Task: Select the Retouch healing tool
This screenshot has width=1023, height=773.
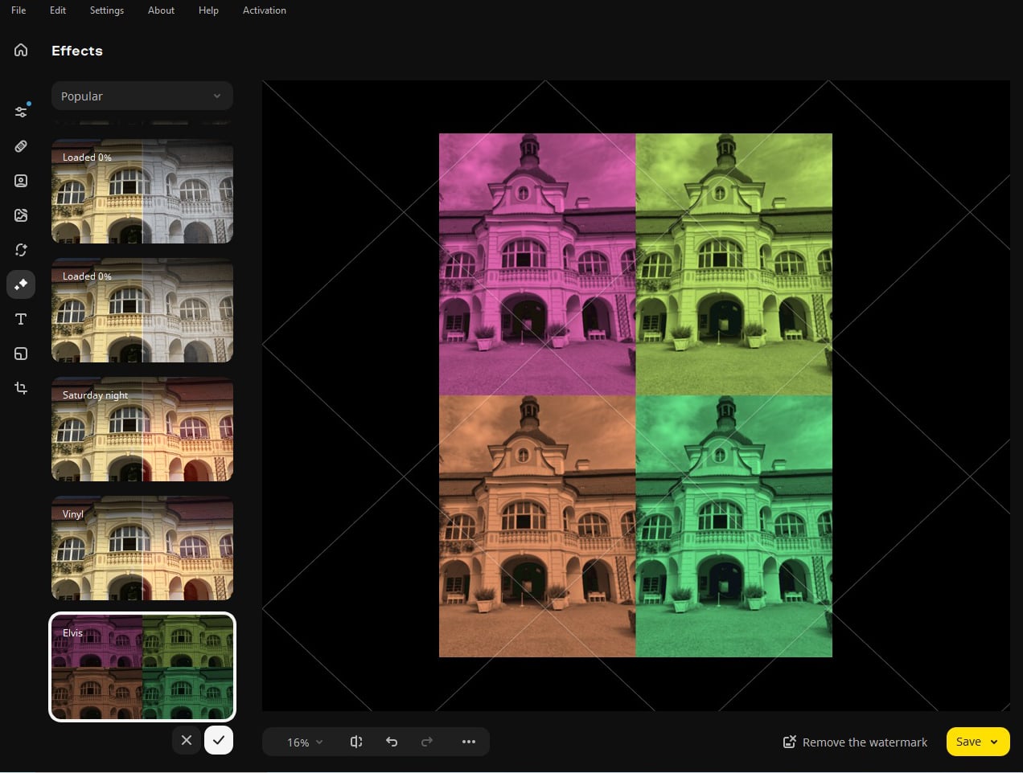Action: tap(21, 146)
